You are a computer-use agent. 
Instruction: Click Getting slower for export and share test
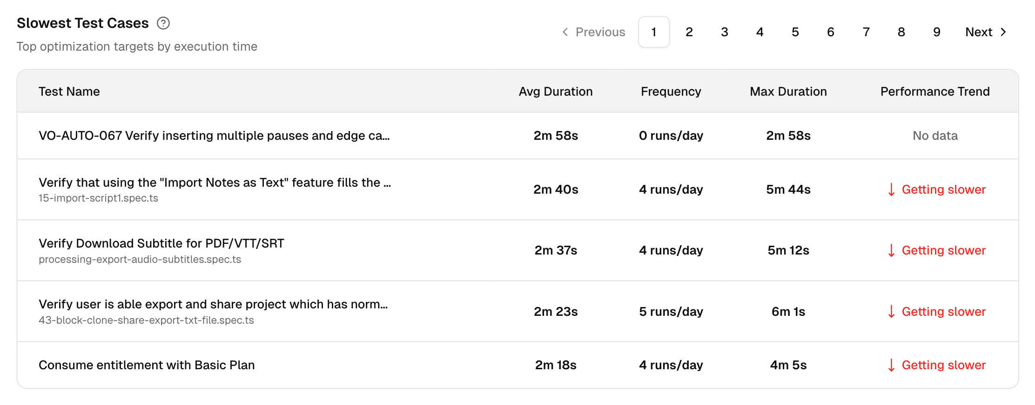click(936, 312)
